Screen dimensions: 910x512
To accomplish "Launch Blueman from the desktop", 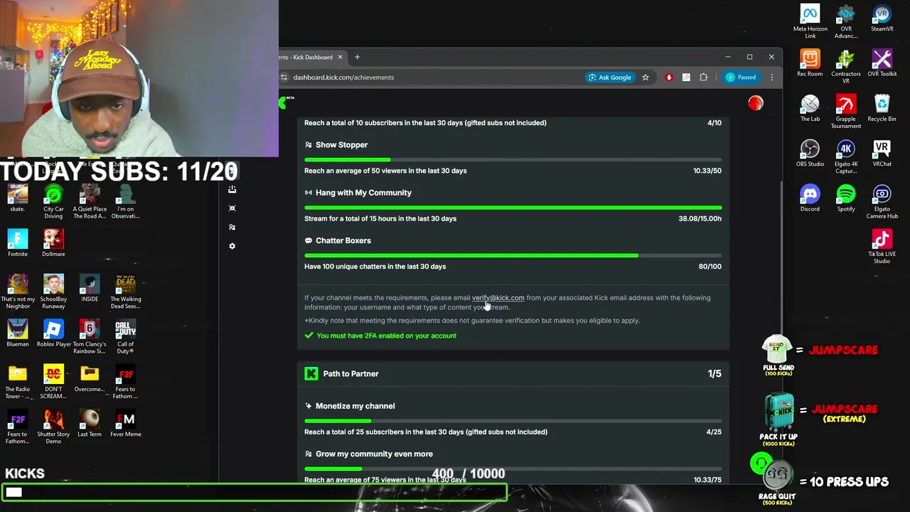I will [x=18, y=333].
